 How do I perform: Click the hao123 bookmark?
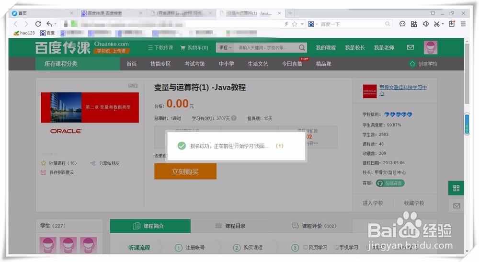tap(24, 33)
